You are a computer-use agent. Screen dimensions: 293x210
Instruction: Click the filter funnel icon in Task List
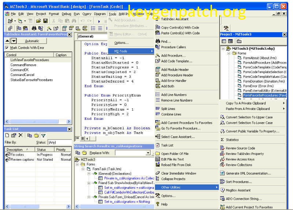[43, 135]
